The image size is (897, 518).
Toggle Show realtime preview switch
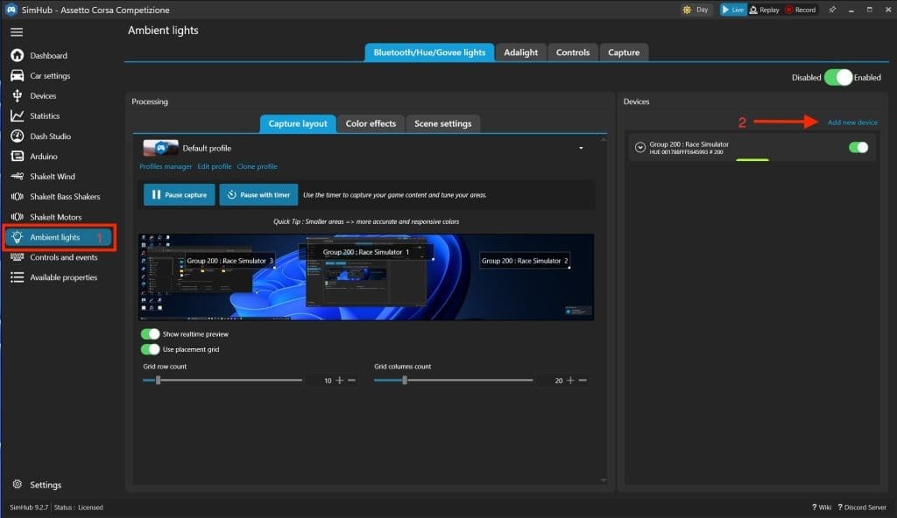point(151,334)
